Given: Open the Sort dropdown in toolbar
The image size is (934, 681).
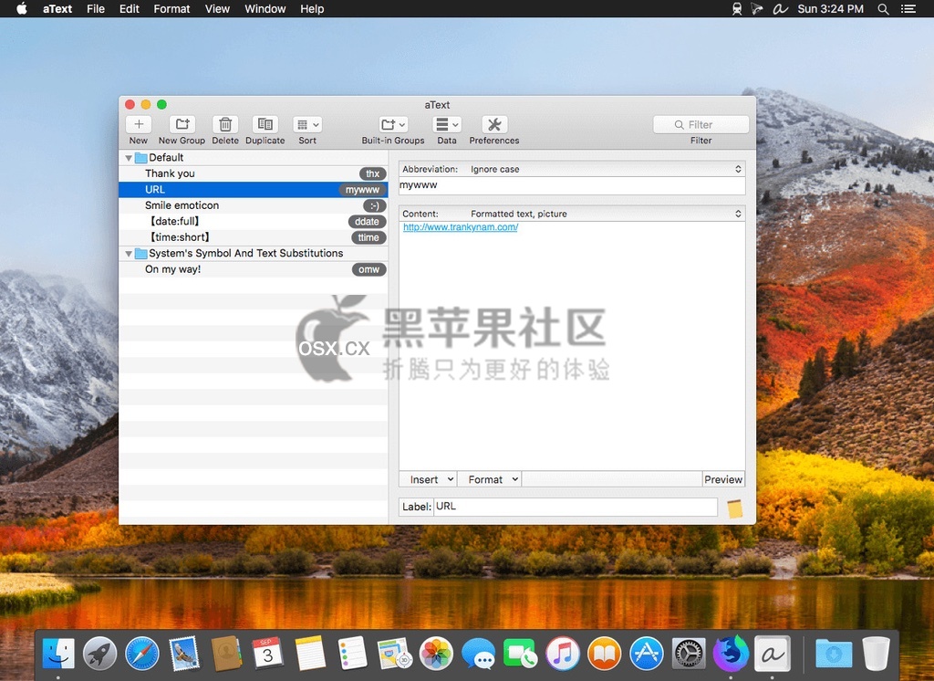Looking at the screenshot, I should pos(307,125).
